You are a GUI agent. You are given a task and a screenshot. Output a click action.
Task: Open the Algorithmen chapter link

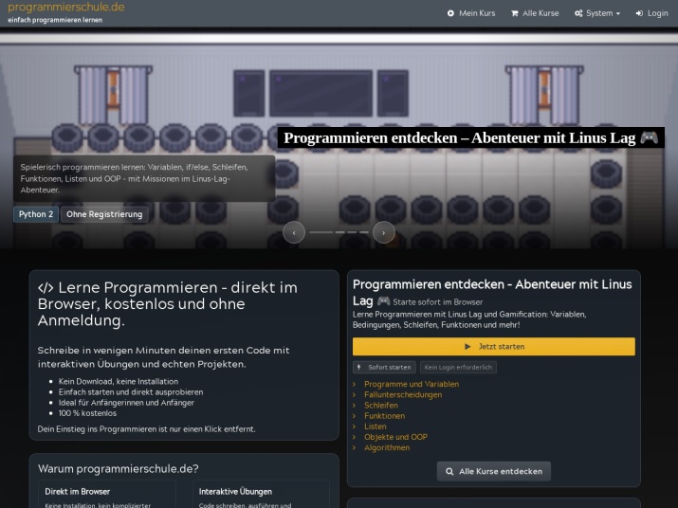(387, 447)
